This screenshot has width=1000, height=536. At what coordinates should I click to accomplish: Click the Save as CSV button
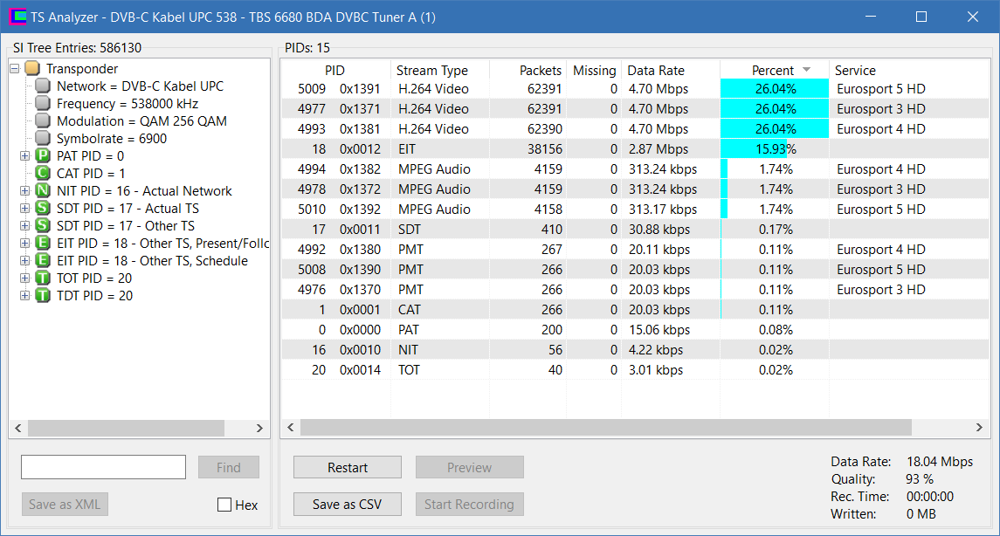(x=348, y=504)
